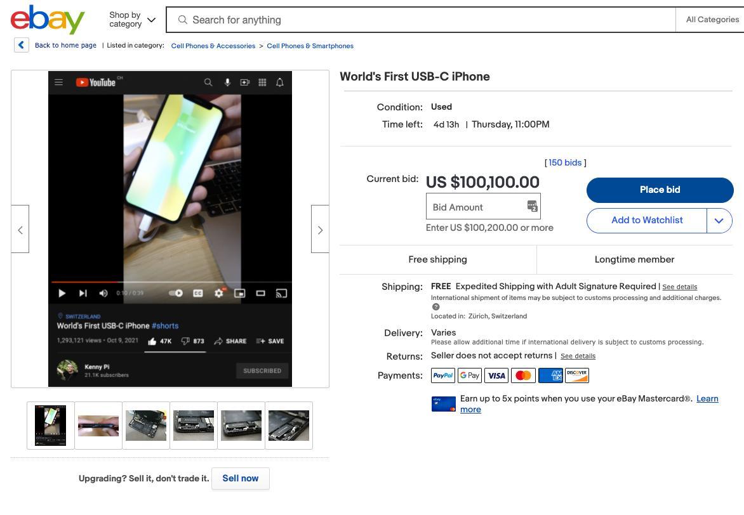
Task: Click the Place bid button
Action: [x=660, y=190]
